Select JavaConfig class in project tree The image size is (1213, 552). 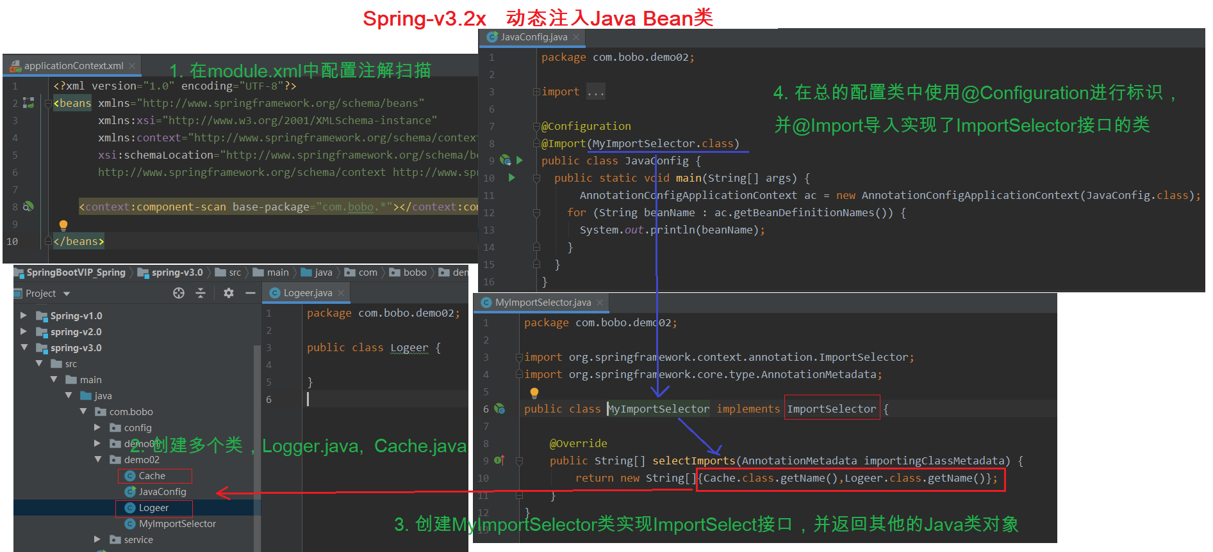point(156,492)
